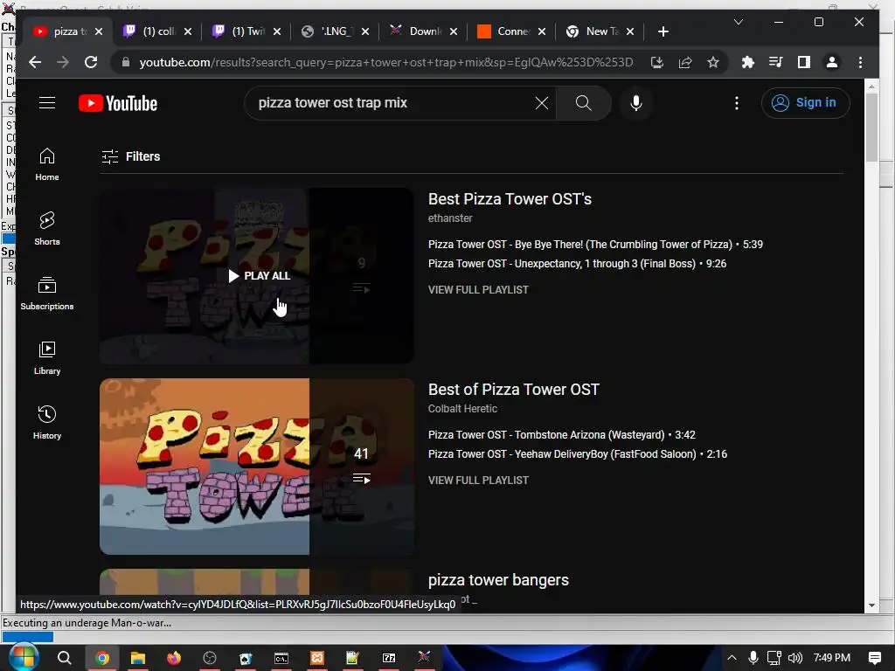The height and width of the screenshot is (671, 895).
Task: Click VIEW FULL PLAYLIST under Best Pizza Tower OST's
Action: click(x=478, y=290)
